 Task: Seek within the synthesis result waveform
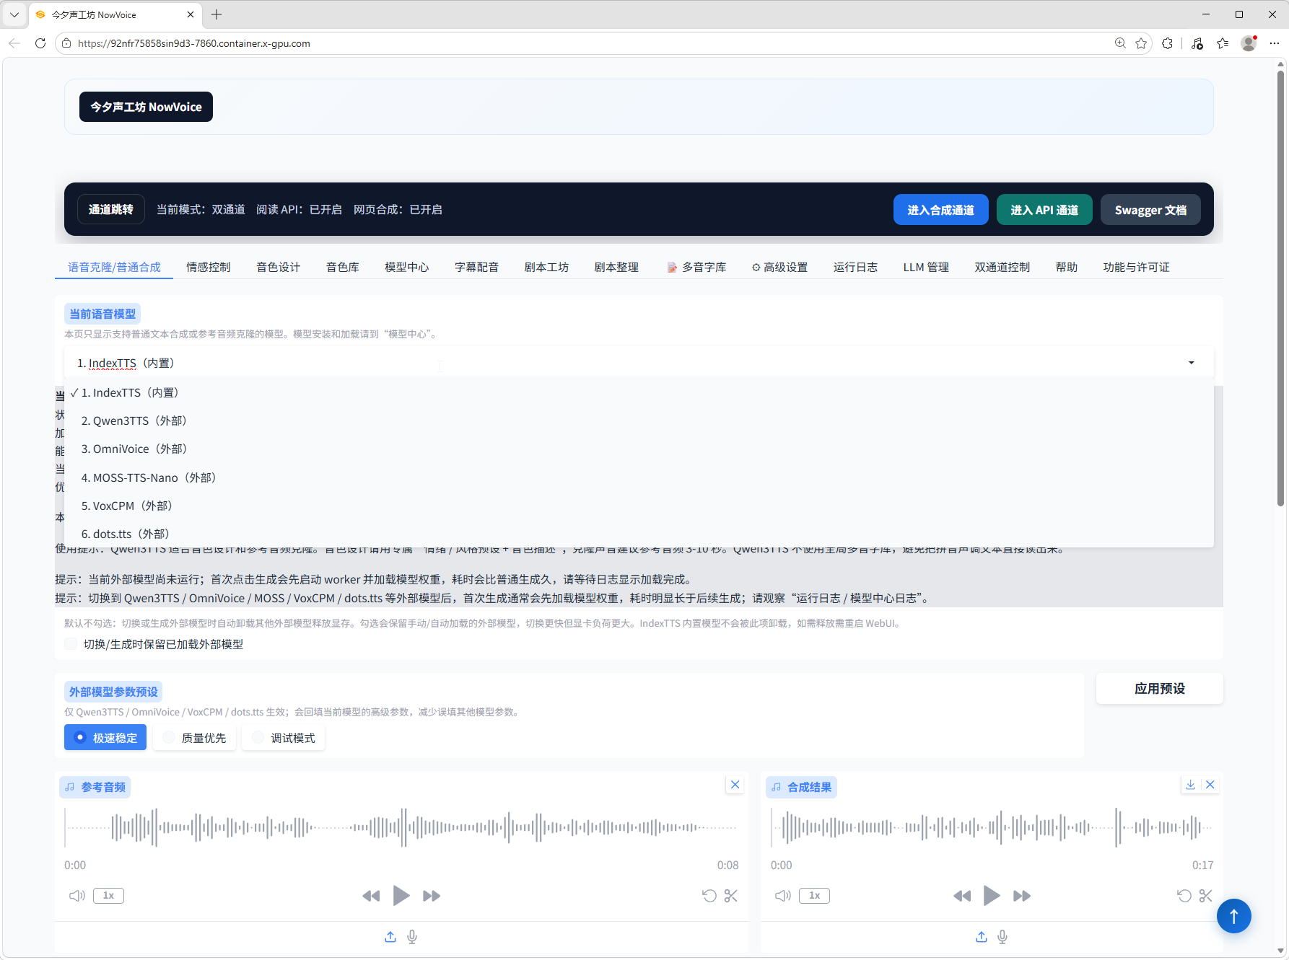(x=992, y=827)
